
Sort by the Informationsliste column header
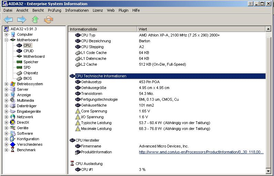coord(102,29)
